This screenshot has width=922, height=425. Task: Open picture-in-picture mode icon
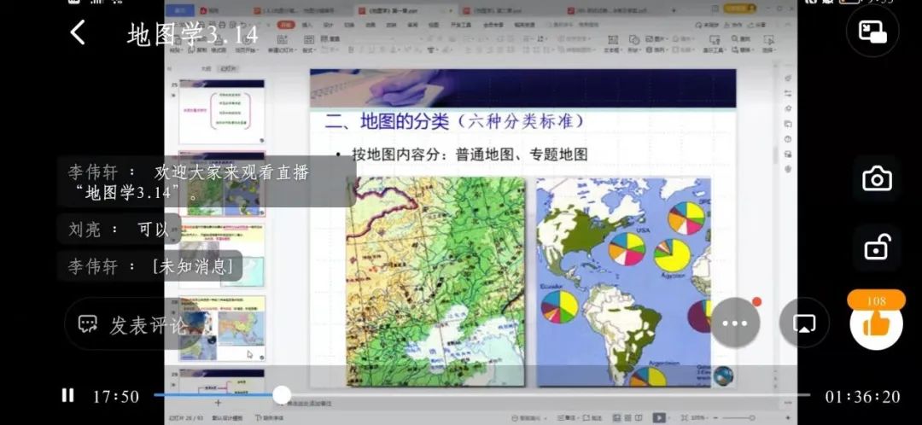coord(872,32)
